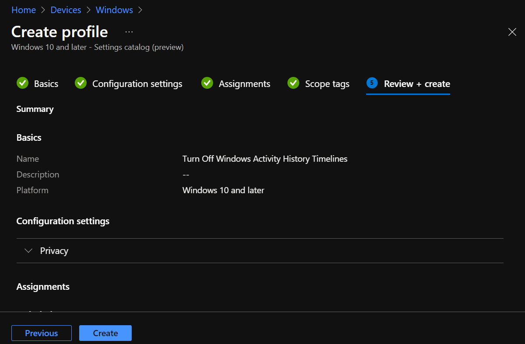Viewport: 525px width, 344px height.
Task: Open the ellipsis more options menu
Action: coord(129,32)
